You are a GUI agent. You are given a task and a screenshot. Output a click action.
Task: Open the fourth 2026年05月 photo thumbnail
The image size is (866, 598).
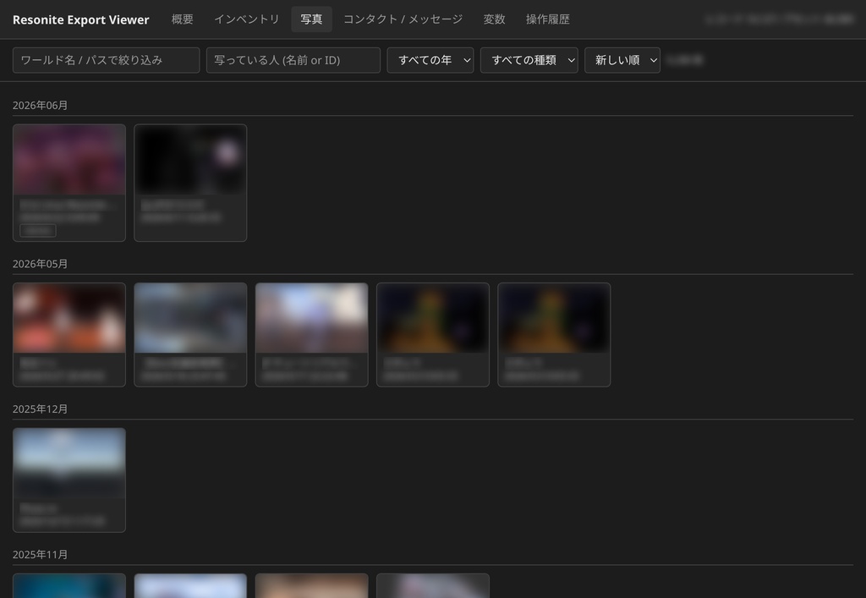pyautogui.click(x=433, y=319)
